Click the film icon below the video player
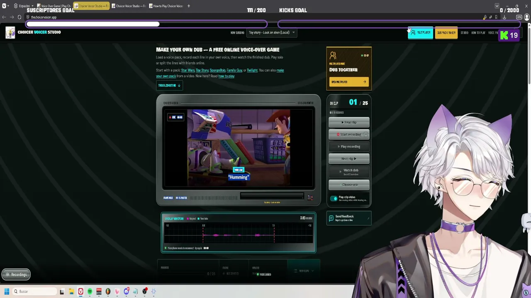The image size is (531, 298). pyautogui.click(x=310, y=198)
